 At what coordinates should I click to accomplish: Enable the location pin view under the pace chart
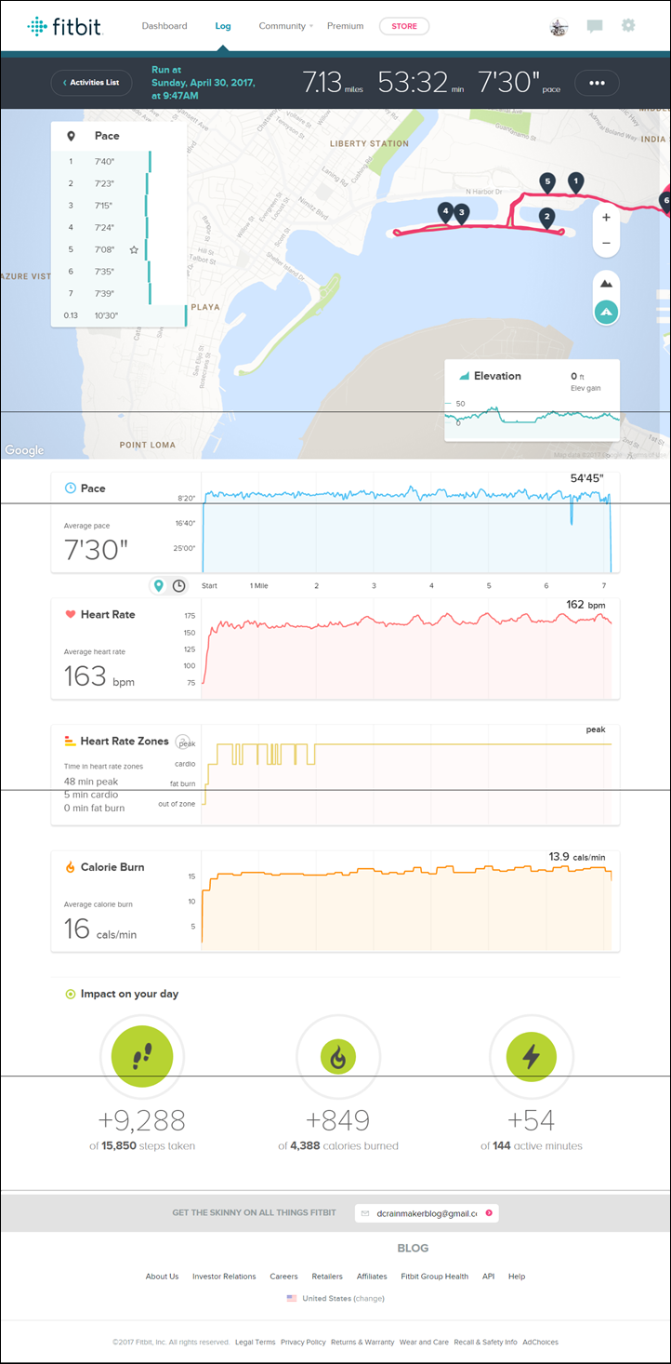pos(157,585)
